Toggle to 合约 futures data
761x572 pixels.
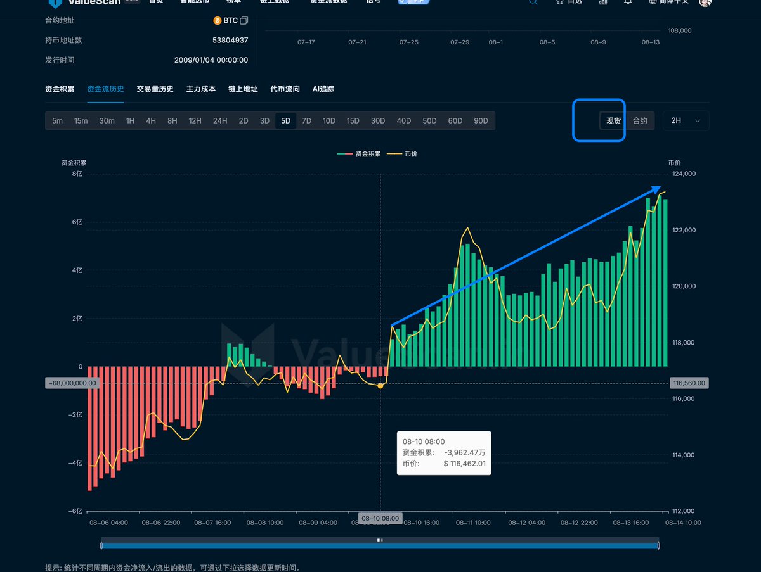[x=640, y=121]
